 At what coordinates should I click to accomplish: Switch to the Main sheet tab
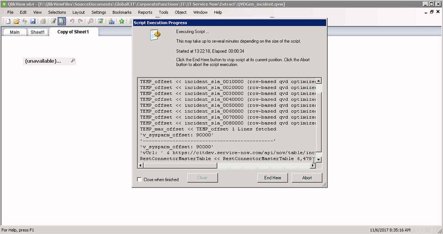pos(15,32)
